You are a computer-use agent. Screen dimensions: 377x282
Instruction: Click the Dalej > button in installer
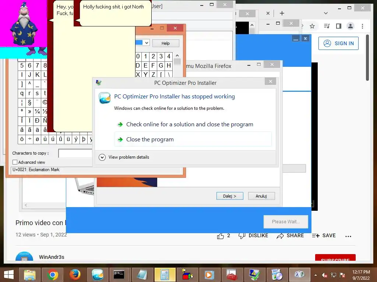click(x=230, y=196)
